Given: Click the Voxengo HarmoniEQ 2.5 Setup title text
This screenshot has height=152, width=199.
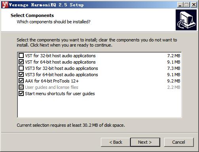Looking at the screenshot, I should tap(46, 5).
